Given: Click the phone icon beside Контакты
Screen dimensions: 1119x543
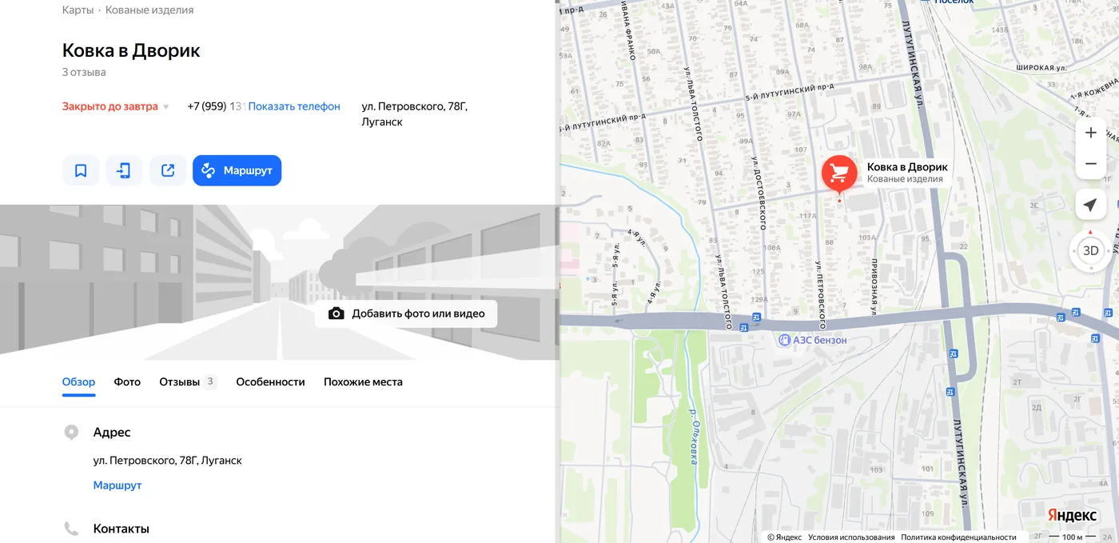Looking at the screenshot, I should click(x=72, y=529).
